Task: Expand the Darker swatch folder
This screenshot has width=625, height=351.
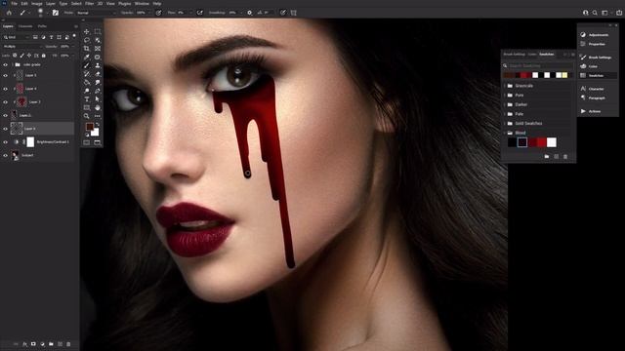Action: coord(505,104)
